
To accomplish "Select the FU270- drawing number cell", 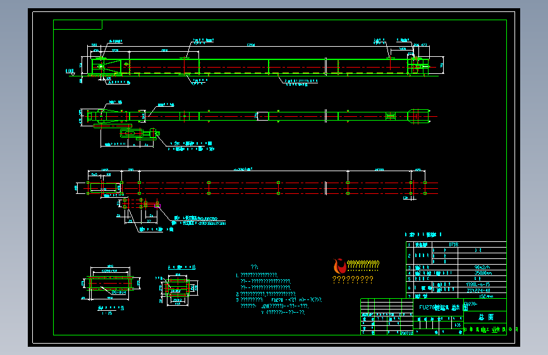I will tap(485, 304).
